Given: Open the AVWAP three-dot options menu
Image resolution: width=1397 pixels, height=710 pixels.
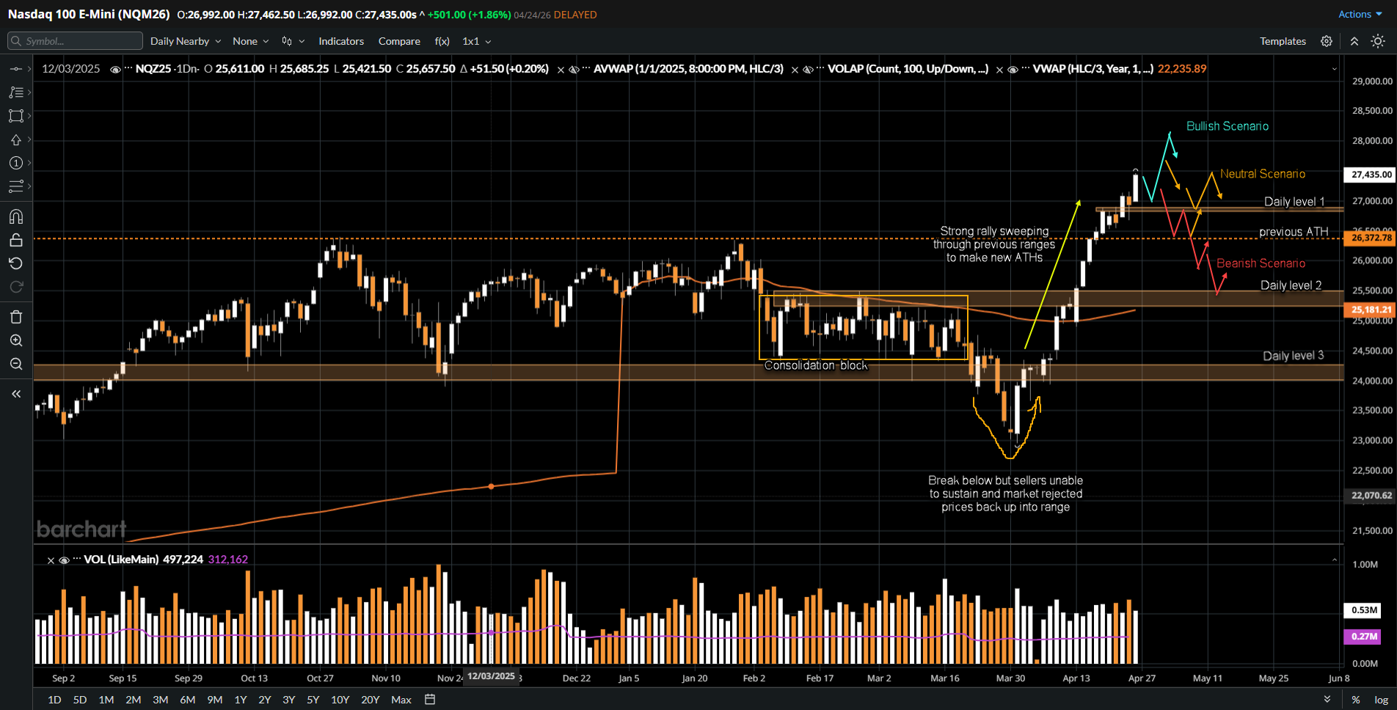Looking at the screenshot, I should pyautogui.click(x=586, y=69).
